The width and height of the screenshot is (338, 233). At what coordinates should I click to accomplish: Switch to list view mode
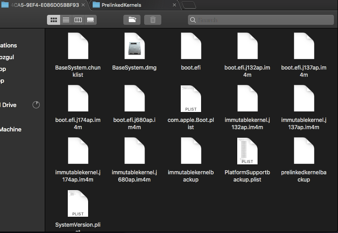pos(66,20)
